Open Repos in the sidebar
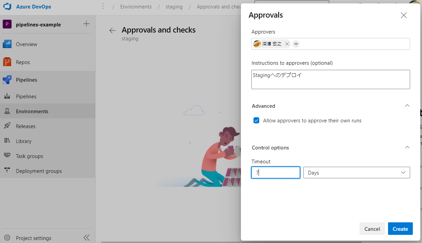Screen dimensions: 422x243 coord(23,62)
